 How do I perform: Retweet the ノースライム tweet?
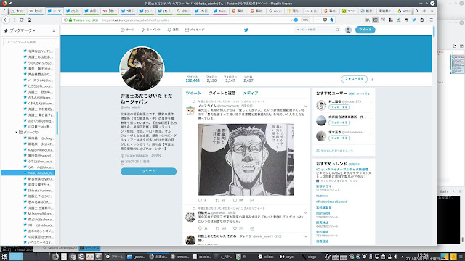tap(218, 200)
